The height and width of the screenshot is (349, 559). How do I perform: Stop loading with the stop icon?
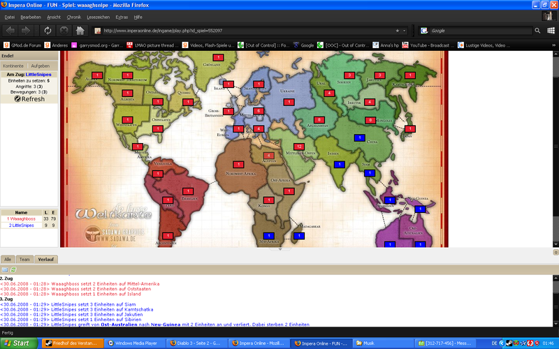[64, 31]
